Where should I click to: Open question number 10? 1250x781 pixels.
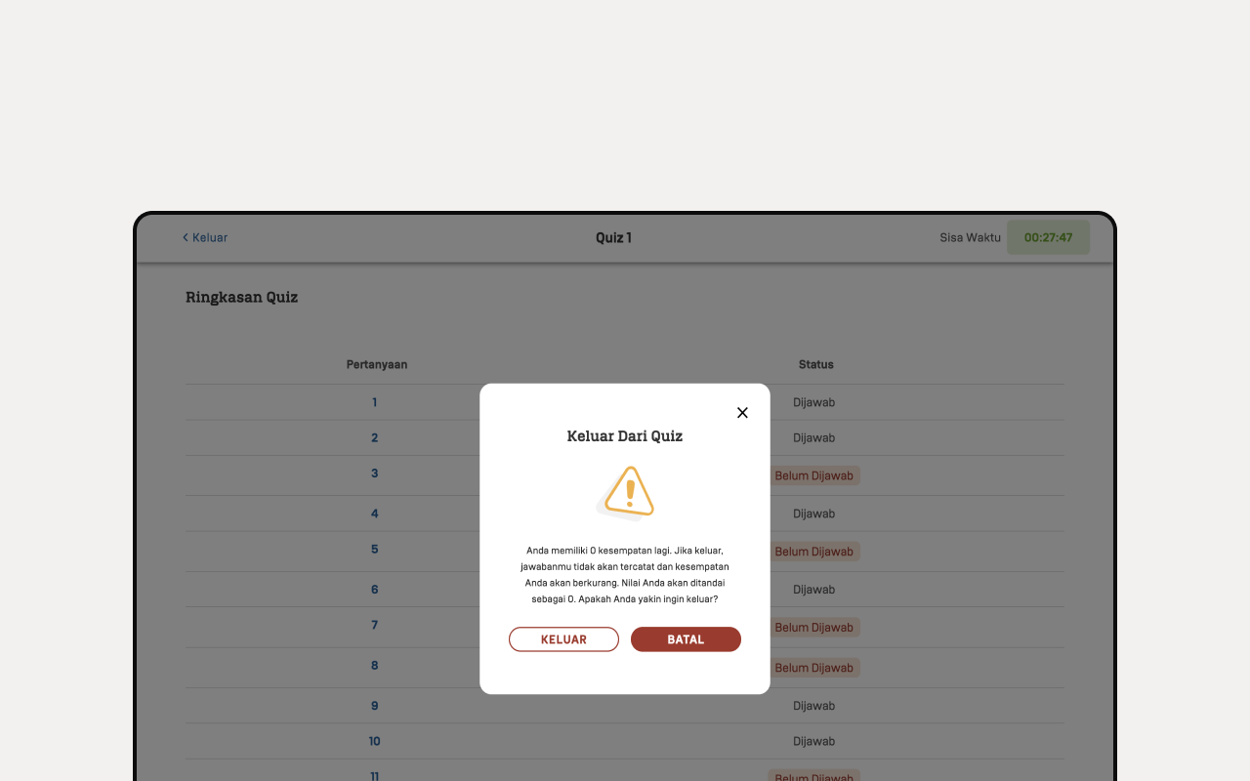[374, 741]
